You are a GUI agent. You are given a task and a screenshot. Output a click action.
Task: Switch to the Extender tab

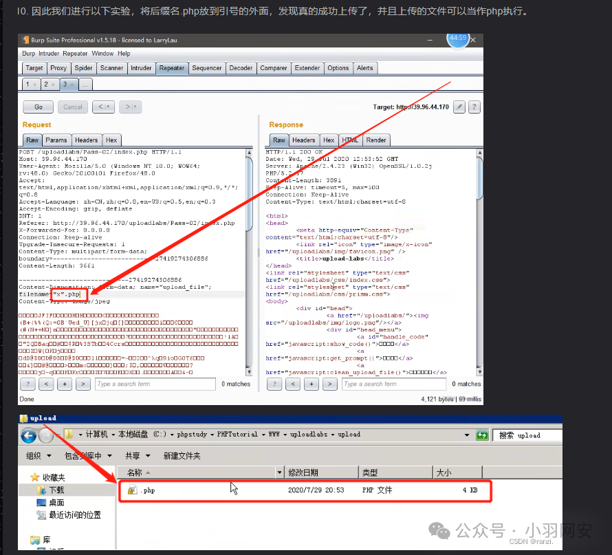[307, 68]
